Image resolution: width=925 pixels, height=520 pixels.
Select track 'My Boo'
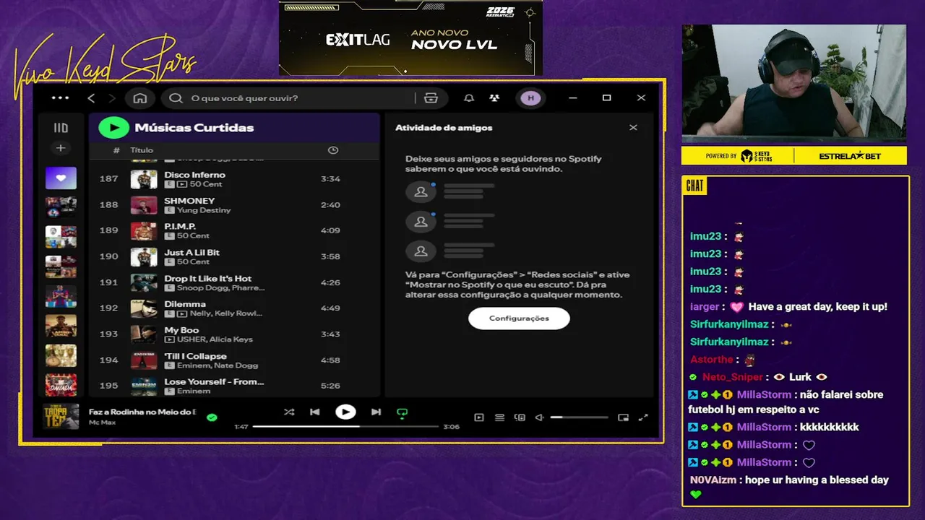tap(234, 334)
